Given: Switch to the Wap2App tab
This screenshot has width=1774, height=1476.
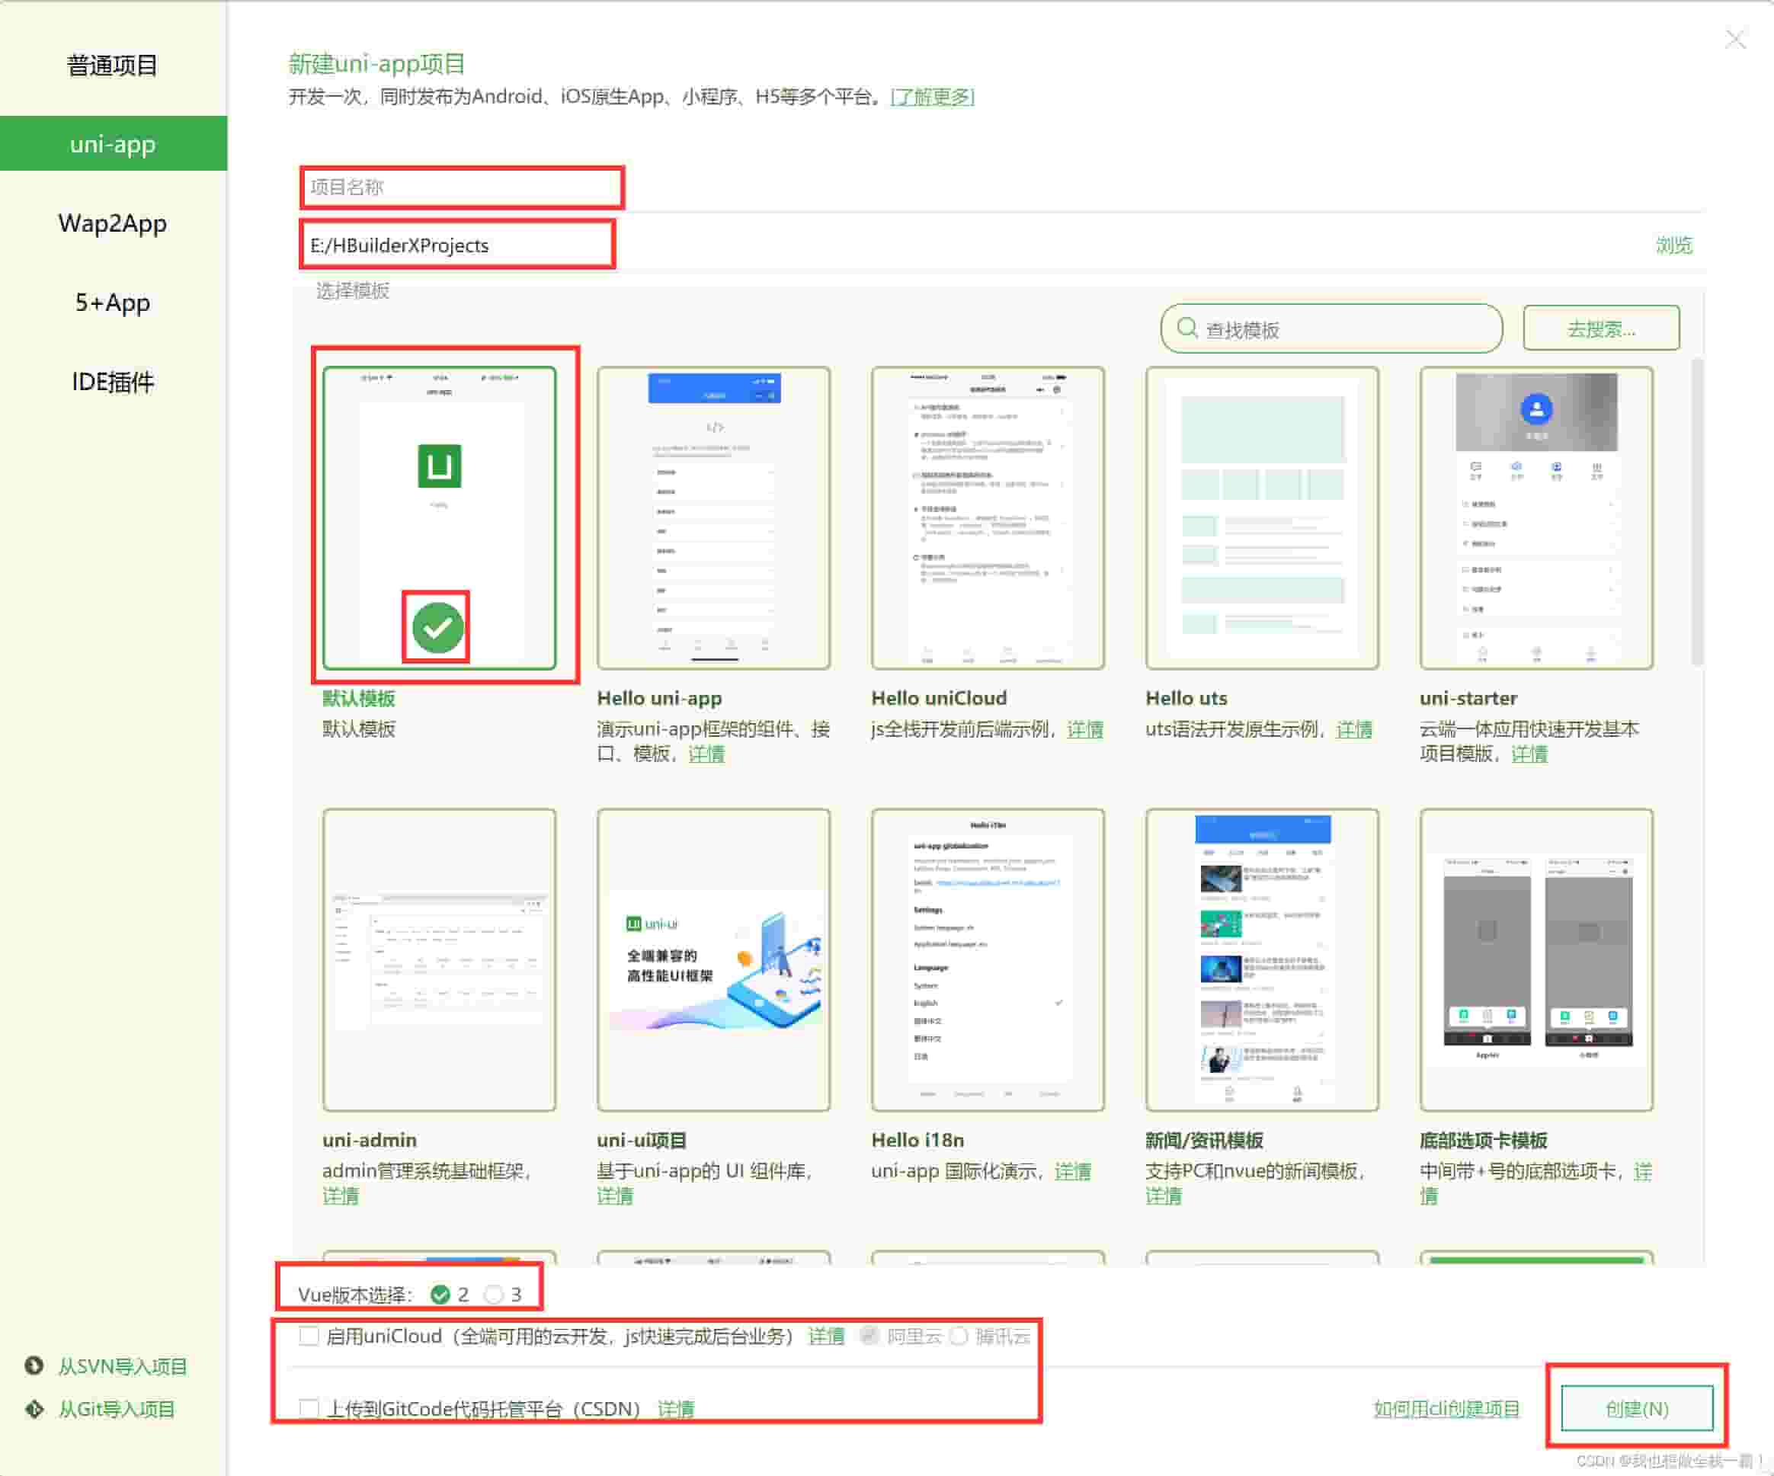Looking at the screenshot, I should [x=112, y=223].
